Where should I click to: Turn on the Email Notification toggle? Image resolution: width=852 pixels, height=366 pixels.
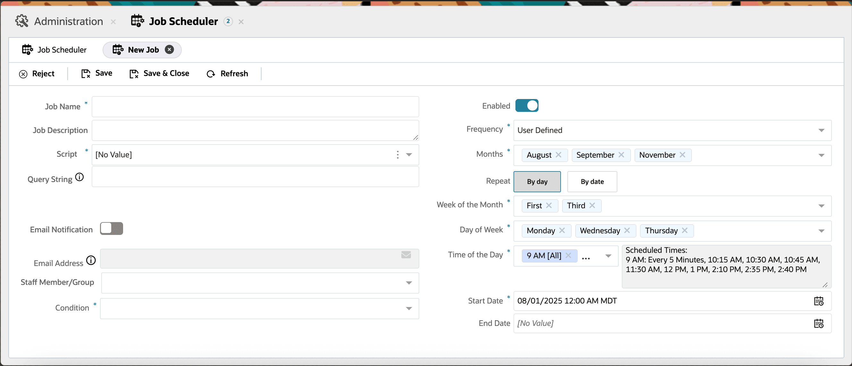coord(112,229)
